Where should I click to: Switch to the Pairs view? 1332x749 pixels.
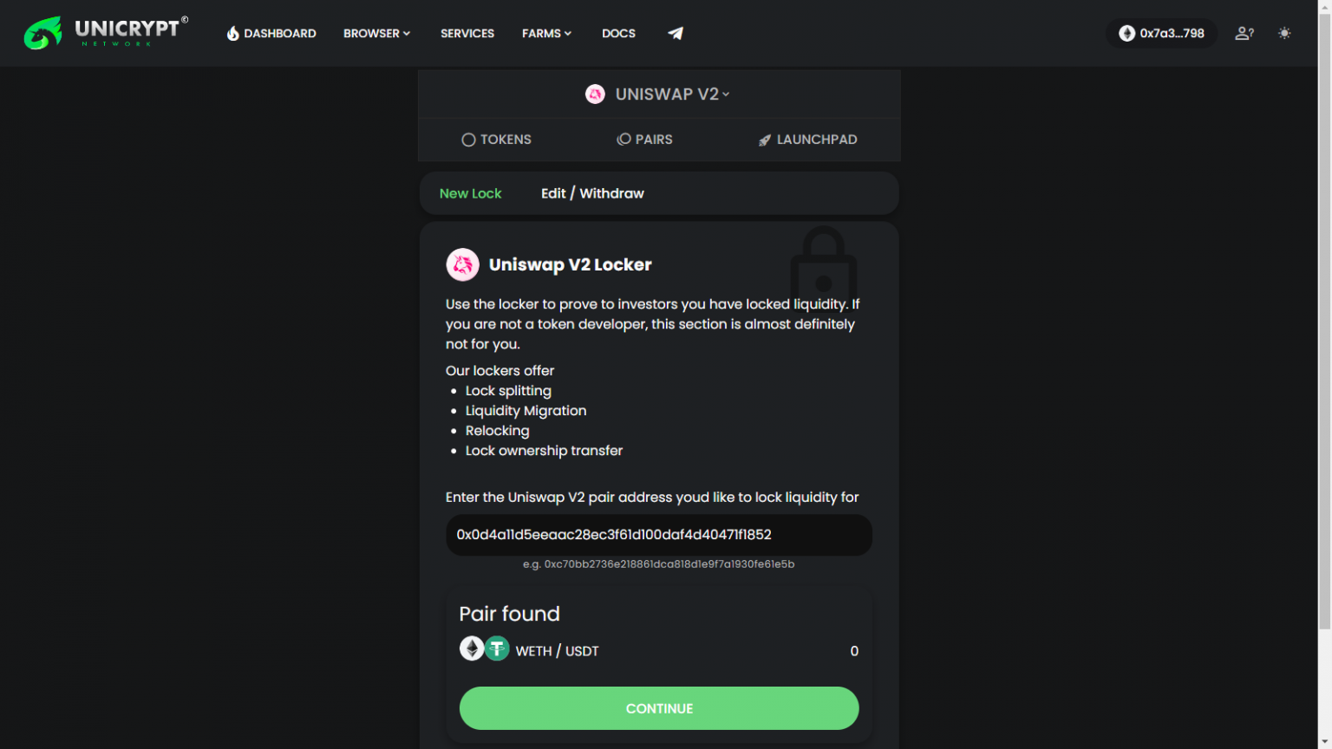[644, 140]
